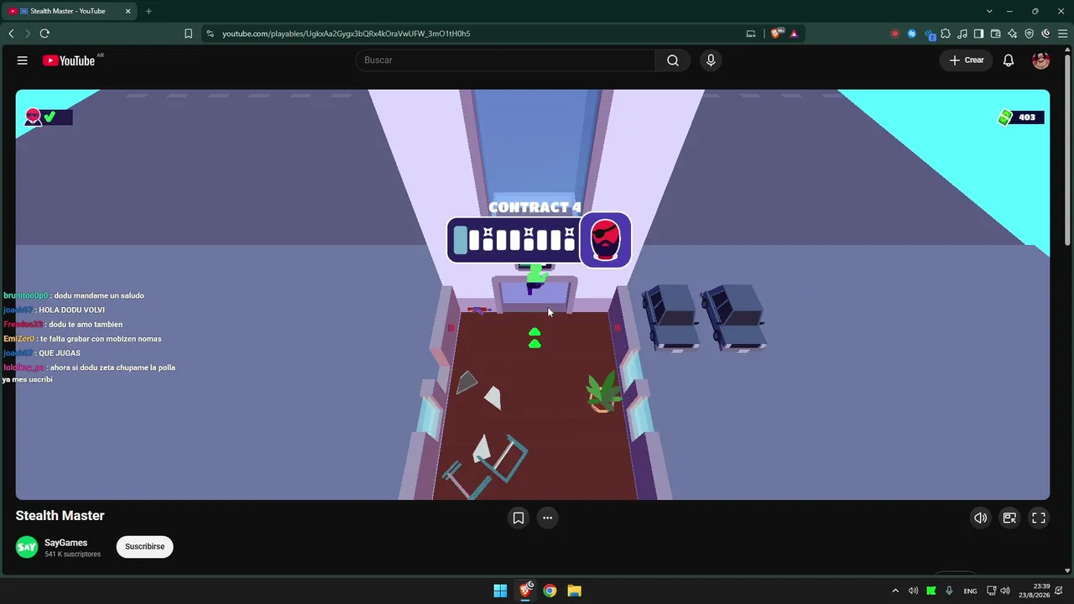Open the media control music-note icon
1074x604 pixels.
coord(962,34)
